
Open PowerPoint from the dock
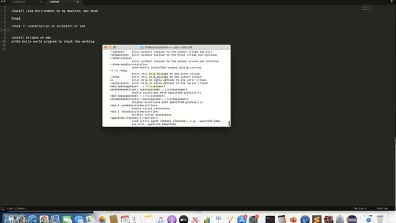(293, 219)
